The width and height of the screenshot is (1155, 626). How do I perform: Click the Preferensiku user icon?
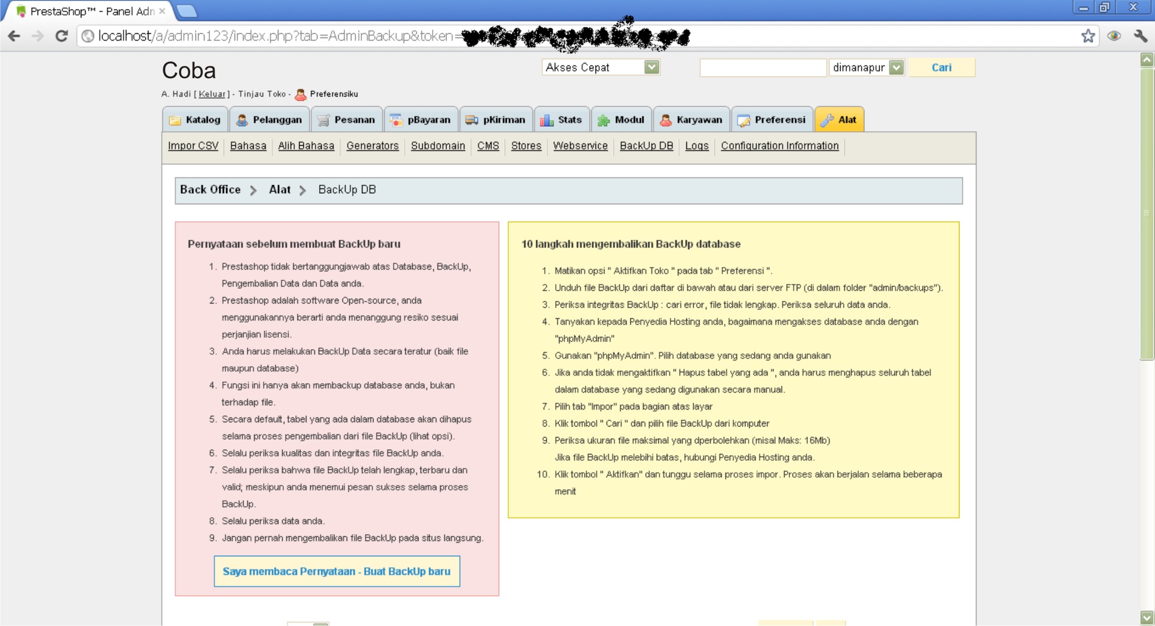pyautogui.click(x=301, y=94)
